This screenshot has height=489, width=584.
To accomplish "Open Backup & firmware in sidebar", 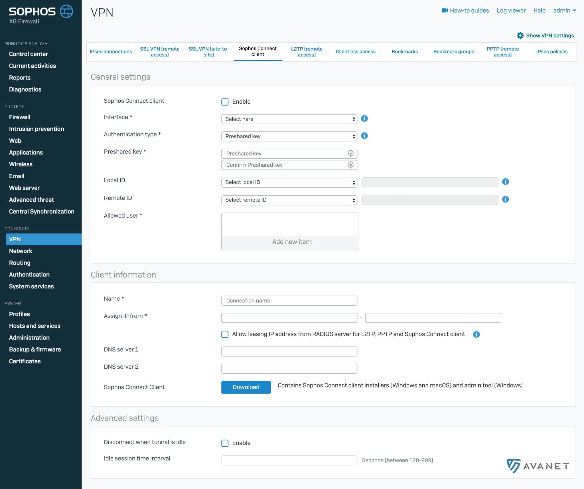I will (x=35, y=349).
